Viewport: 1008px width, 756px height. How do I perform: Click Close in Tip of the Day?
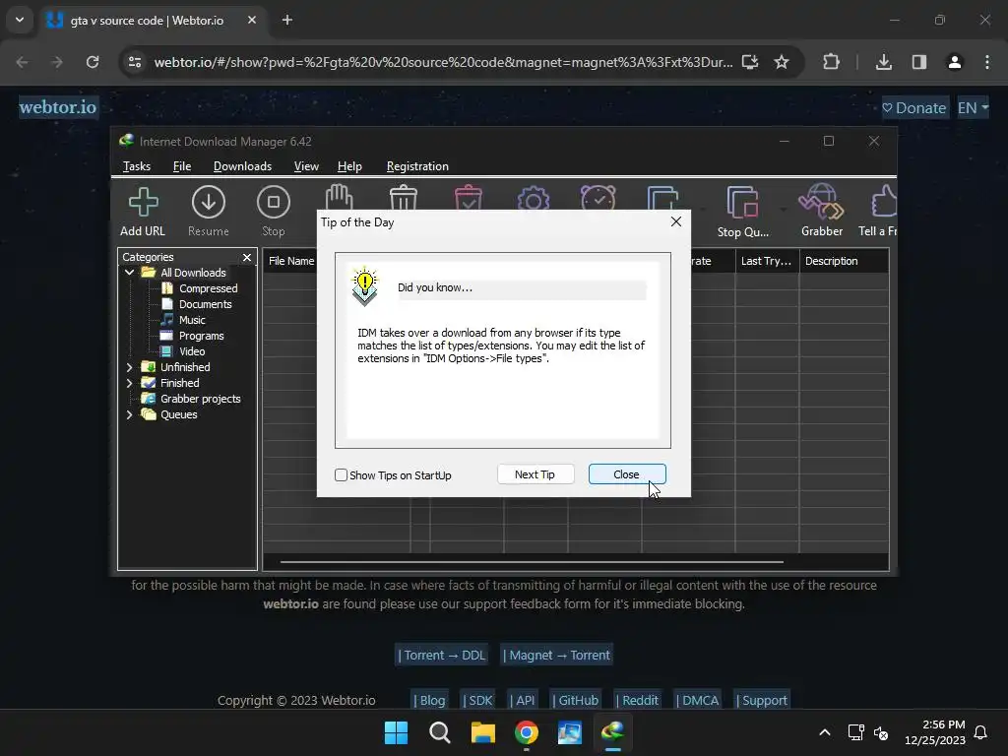(x=627, y=474)
